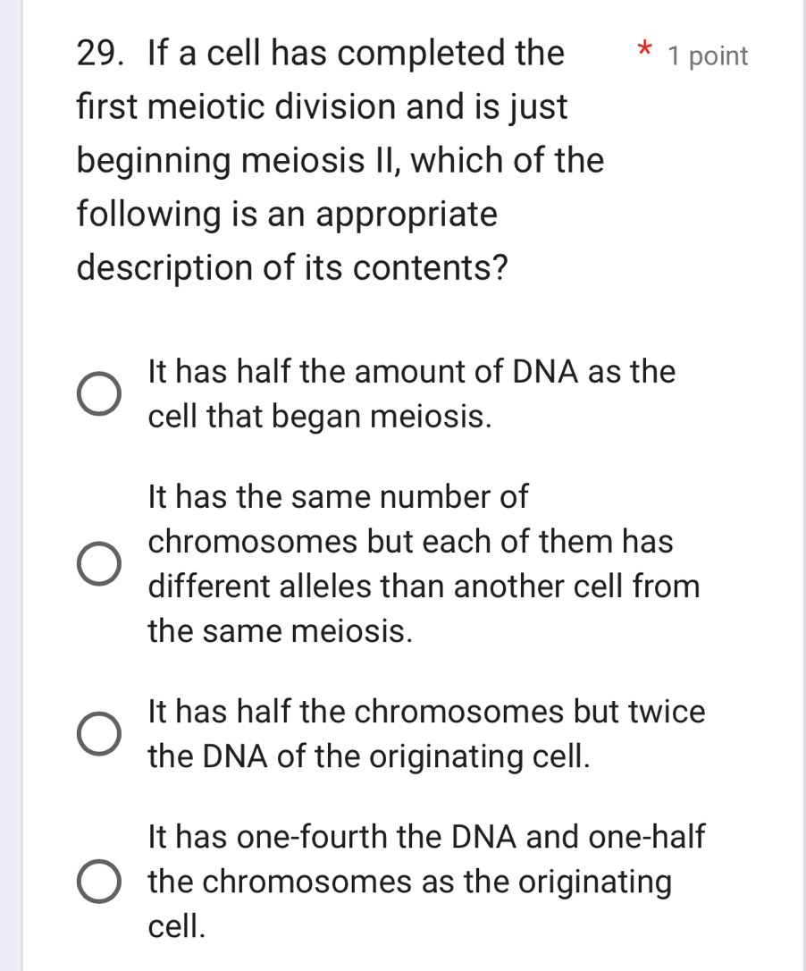Click the '1 point' label
The height and width of the screenshot is (971, 806).
tap(707, 56)
